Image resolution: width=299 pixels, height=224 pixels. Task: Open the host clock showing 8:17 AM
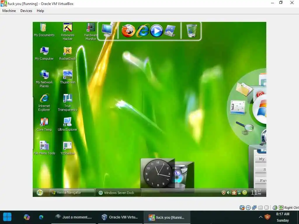pyautogui.click(x=283, y=217)
